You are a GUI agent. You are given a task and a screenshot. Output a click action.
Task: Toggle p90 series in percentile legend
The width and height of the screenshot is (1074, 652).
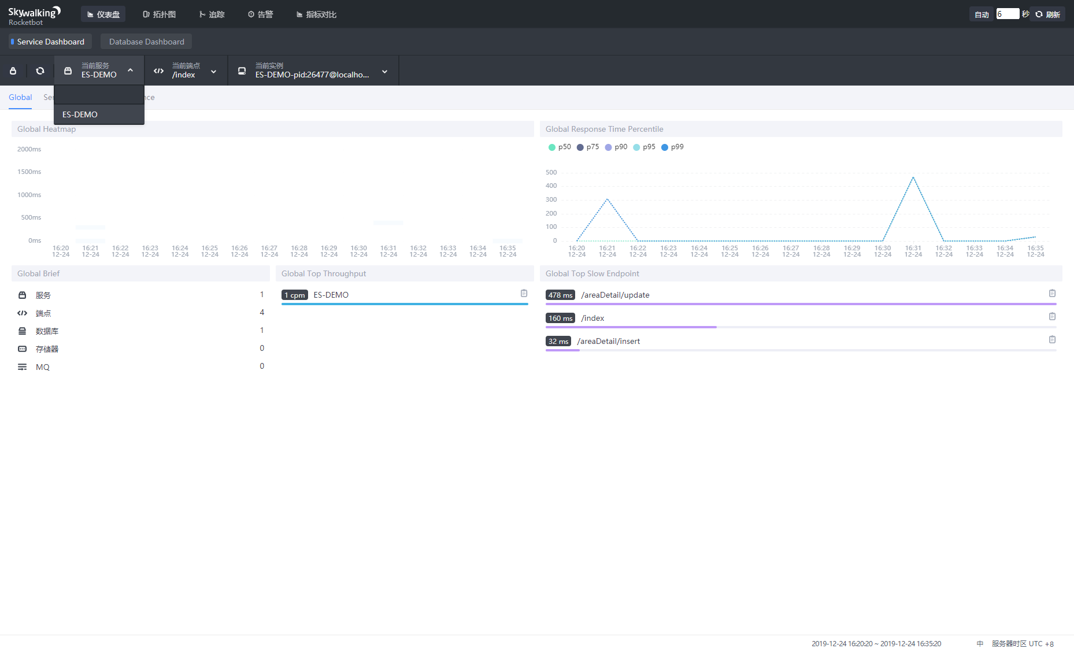point(616,147)
